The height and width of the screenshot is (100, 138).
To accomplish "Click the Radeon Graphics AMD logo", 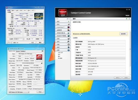I will [x=63, y=13].
